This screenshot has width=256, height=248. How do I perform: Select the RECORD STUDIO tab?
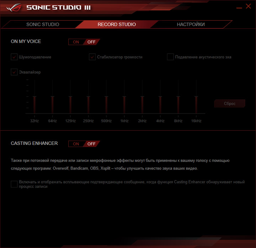pyautogui.click(x=117, y=24)
